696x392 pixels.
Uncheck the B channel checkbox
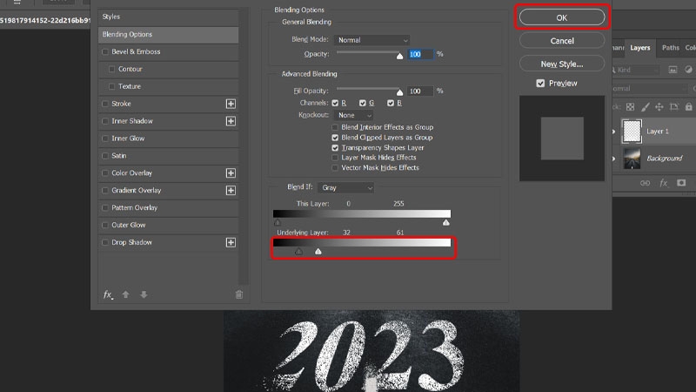click(x=390, y=103)
